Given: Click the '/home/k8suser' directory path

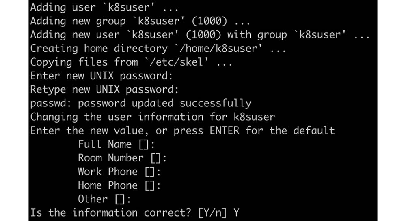Looking at the screenshot, I should click(219, 49).
